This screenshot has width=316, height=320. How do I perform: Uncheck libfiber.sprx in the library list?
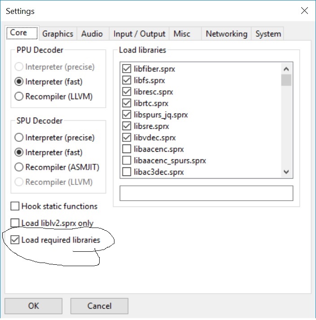127,69
